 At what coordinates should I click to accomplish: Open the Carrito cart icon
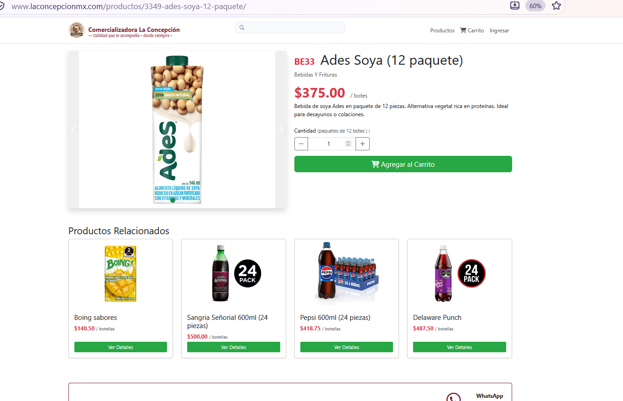pyautogui.click(x=463, y=31)
